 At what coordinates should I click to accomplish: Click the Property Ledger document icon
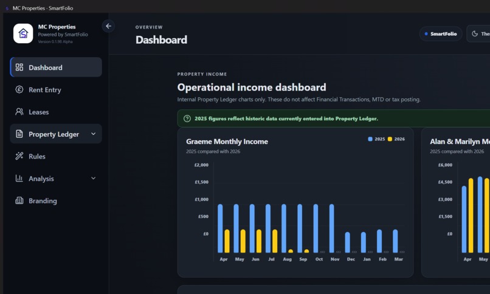[19, 134]
